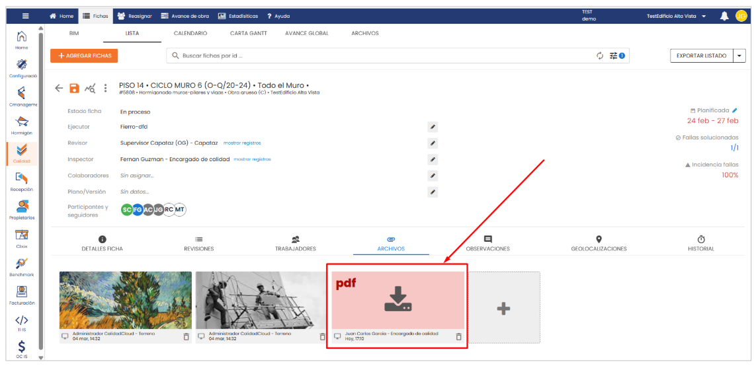Toggle the hamburger menu sidebar
Viewport: 754px width, 366px height.
pos(25,16)
